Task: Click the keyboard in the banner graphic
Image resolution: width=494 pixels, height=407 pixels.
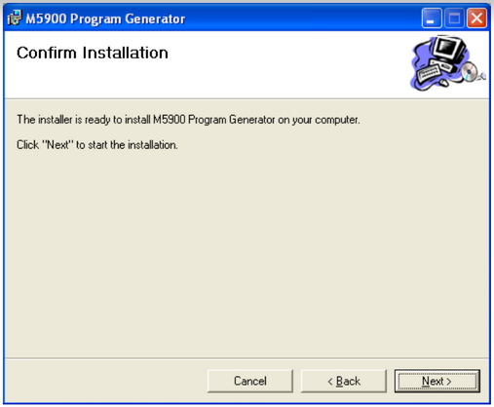Action: 429,73
